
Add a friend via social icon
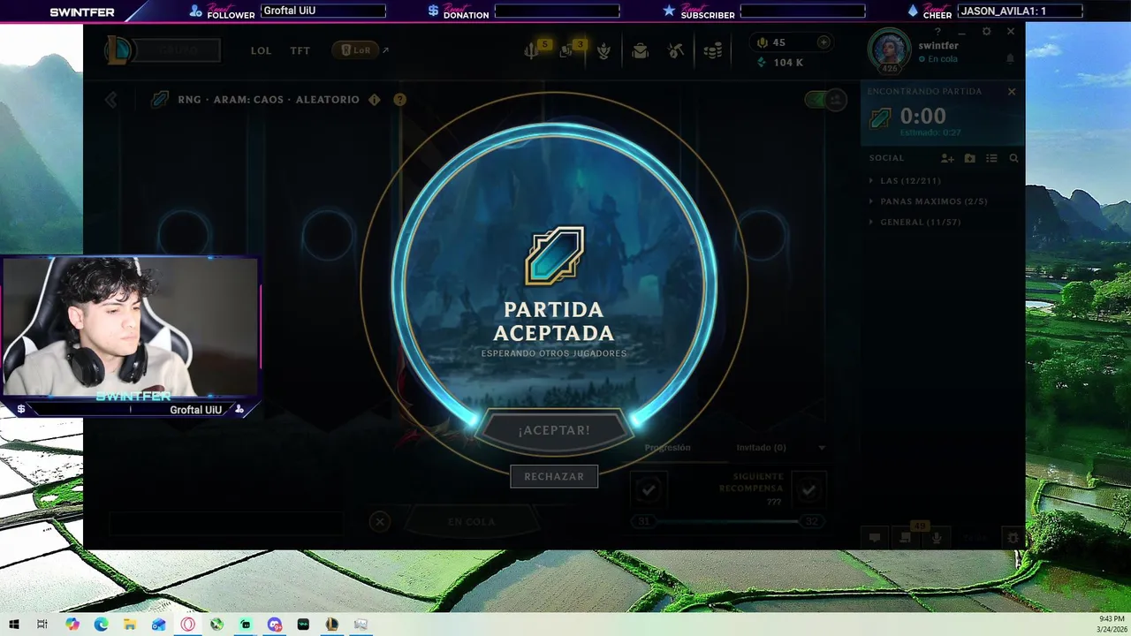[947, 158]
